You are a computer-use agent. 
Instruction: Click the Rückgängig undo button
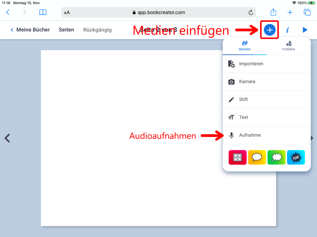98,30
